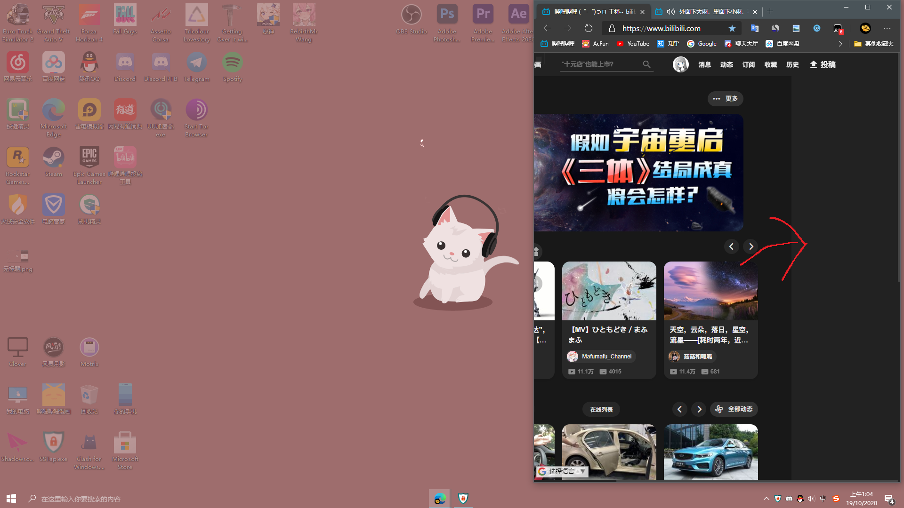This screenshot has width=904, height=508.
Task: Launch the Telegram desktop icon
Action: click(x=196, y=67)
